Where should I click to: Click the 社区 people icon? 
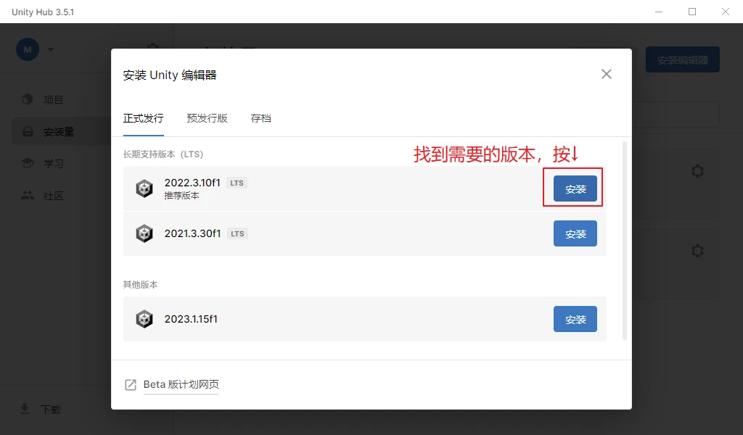point(28,195)
